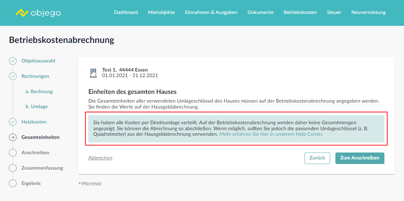Click the building door icon beside Test 1

pos(93,73)
